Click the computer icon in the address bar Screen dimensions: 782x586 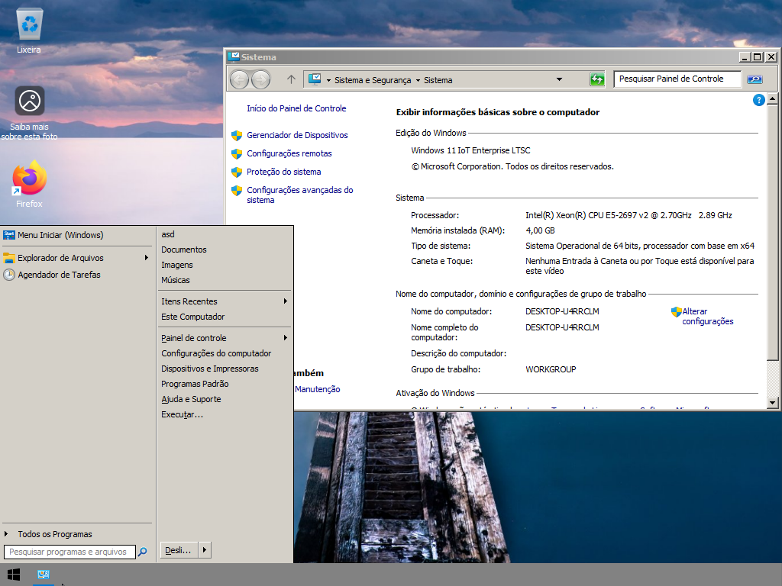click(x=314, y=79)
